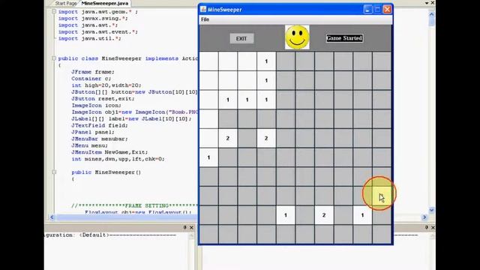Close the left output panel
Image resolution: width=480 pixels, height=270 pixels.
pos(191,227)
